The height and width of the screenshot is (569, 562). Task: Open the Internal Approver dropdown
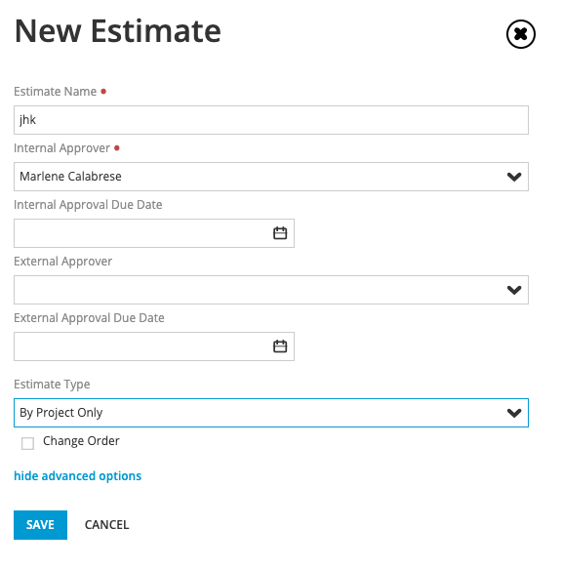point(271,177)
